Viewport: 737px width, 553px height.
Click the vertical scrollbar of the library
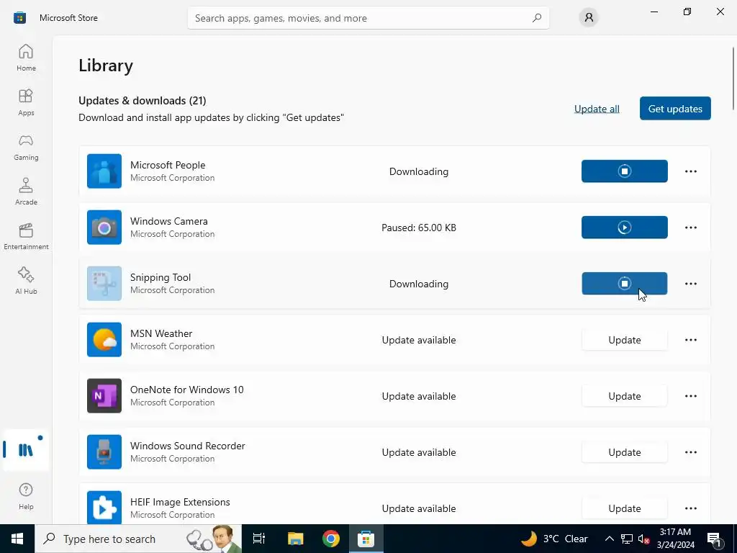coord(733,79)
